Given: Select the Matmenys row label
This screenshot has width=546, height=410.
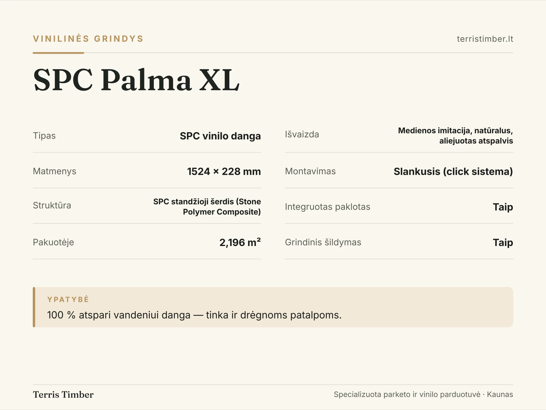Looking at the screenshot, I should 55,171.
